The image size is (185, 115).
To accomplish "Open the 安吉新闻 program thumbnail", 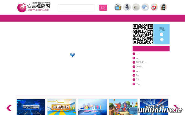I will tap(31, 107).
